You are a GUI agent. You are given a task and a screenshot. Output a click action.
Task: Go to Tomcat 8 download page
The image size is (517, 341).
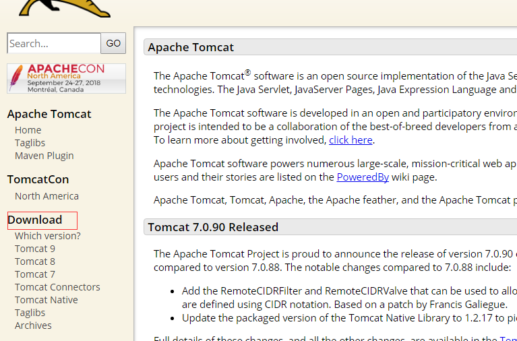click(35, 261)
